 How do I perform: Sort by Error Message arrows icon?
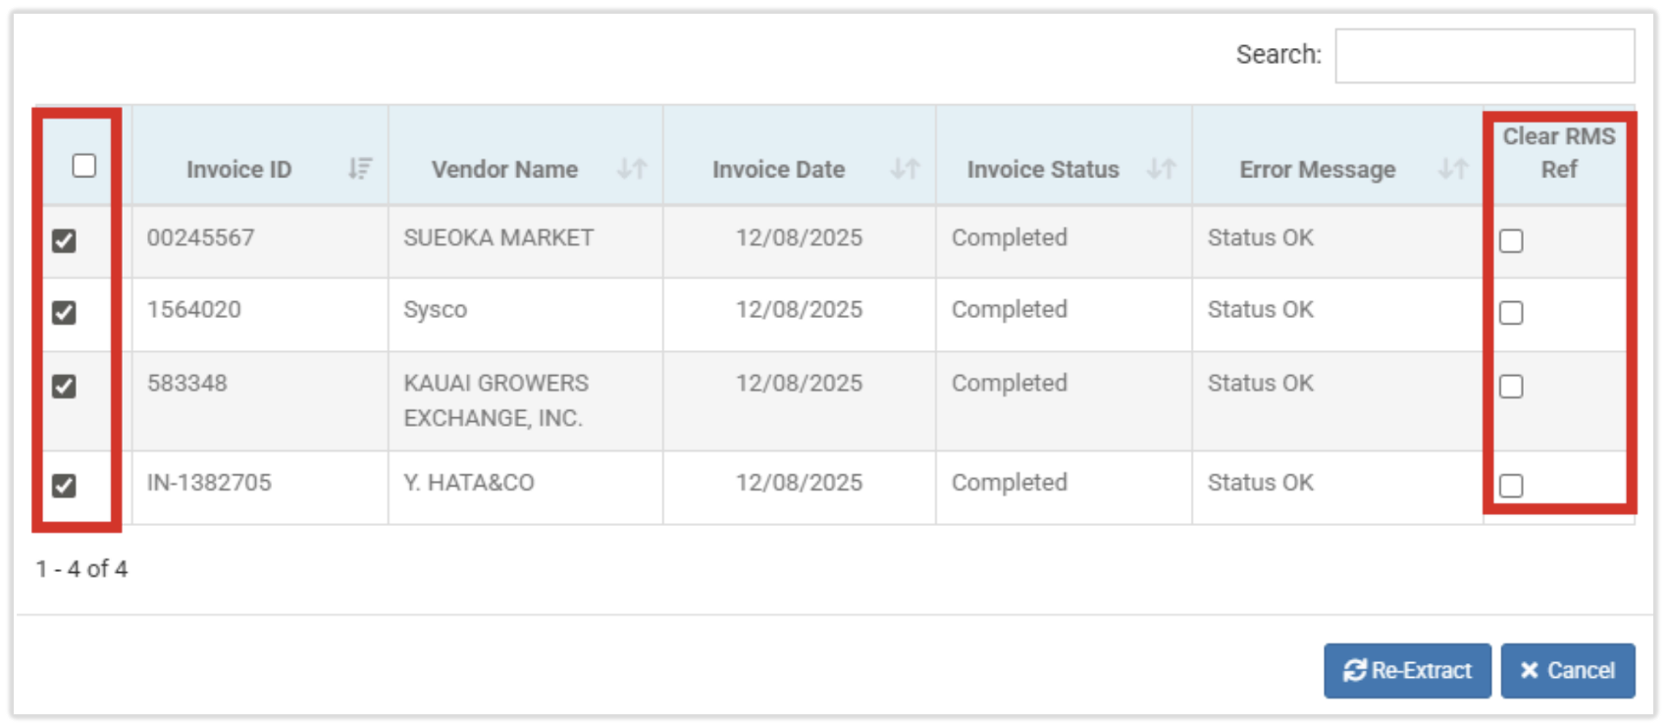point(1452,169)
